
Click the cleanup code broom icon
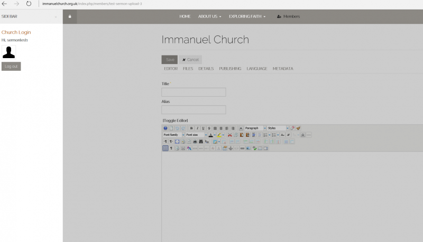coord(298,128)
